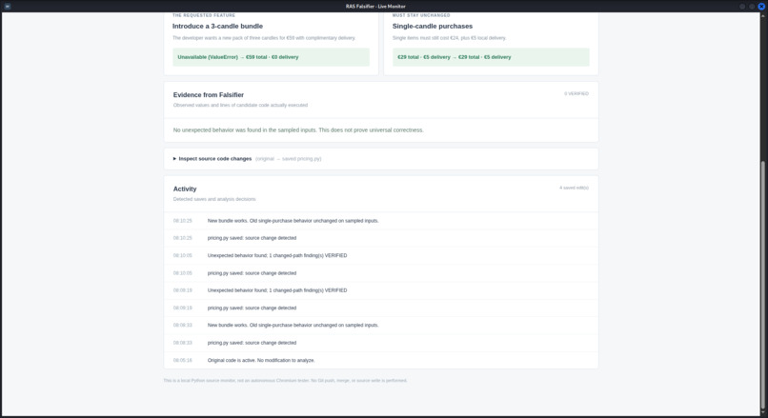Click the 'MUST STAY UNCHANGED' label
This screenshot has width=768, height=418.
(421, 15)
